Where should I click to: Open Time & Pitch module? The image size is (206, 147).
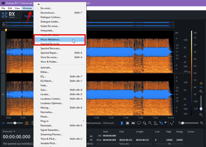point(60,139)
